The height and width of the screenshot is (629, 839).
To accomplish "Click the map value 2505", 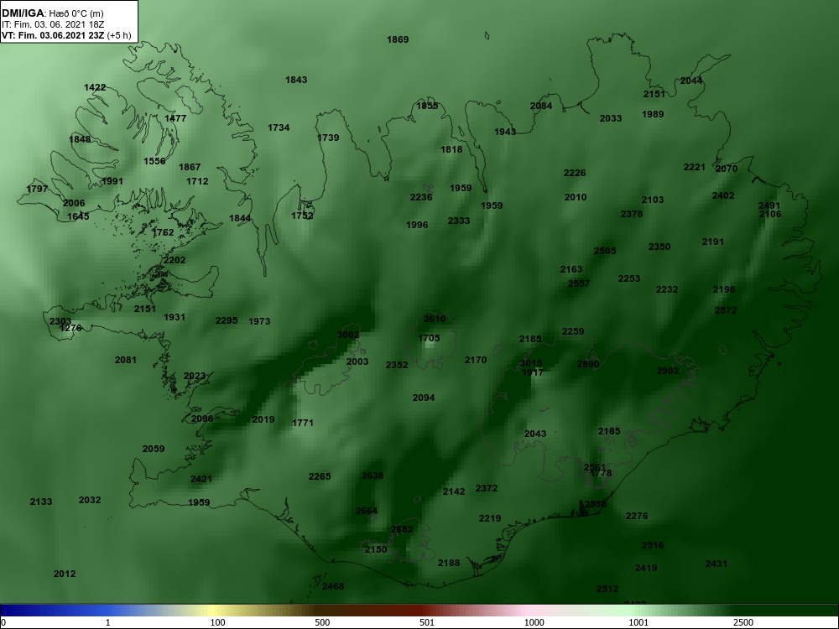I will 605,250.
